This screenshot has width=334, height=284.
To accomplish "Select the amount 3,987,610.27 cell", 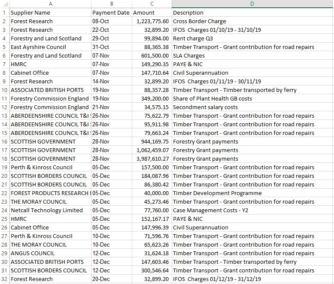I will (x=152, y=159).
